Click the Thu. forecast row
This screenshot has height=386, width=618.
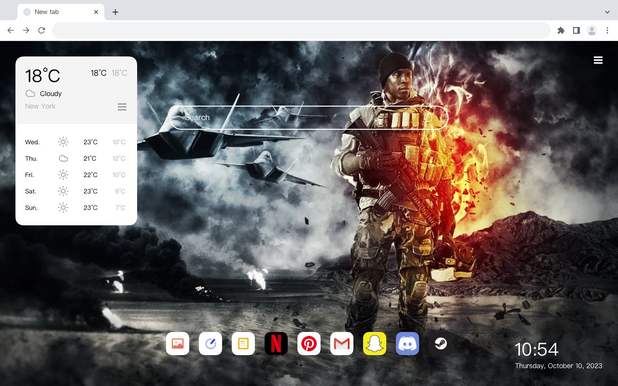point(76,158)
